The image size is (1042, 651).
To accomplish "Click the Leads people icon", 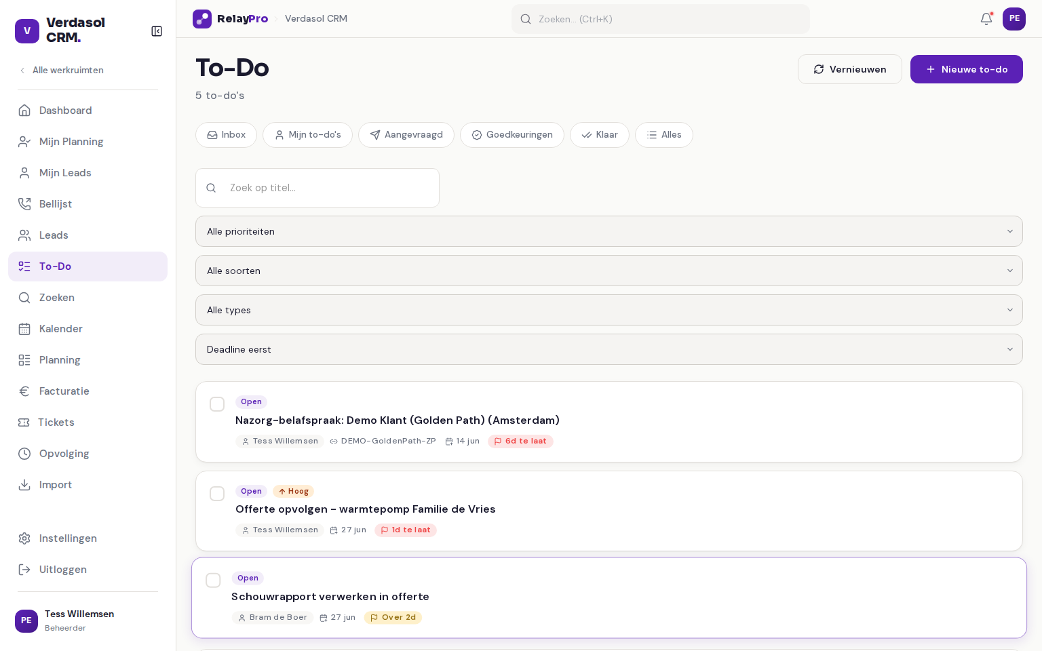I will (24, 235).
